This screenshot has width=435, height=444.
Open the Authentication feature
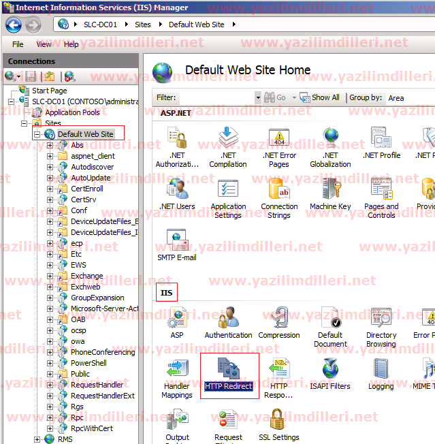[229, 323]
